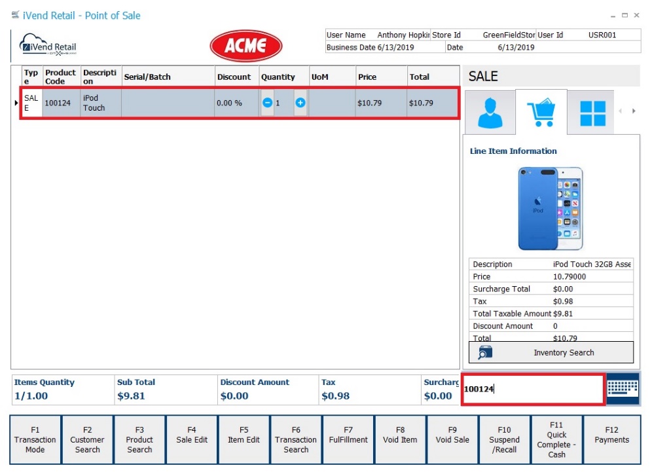
Task: Click the ACME logo
Action: 246,46
